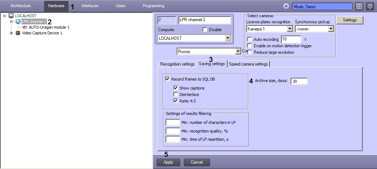
Task: Enable the Deinterlace checkbox
Action: point(176,95)
